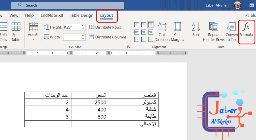Switch to the Table Design tab
Screen dimensions: 256x140
tap(82, 15)
